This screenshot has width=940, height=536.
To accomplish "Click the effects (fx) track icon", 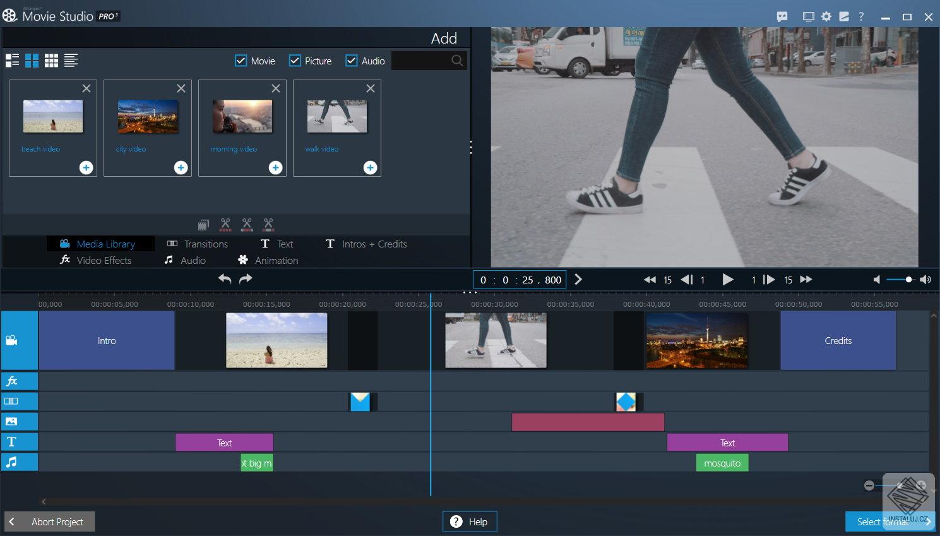I will pyautogui.click(x=20, y=381).
